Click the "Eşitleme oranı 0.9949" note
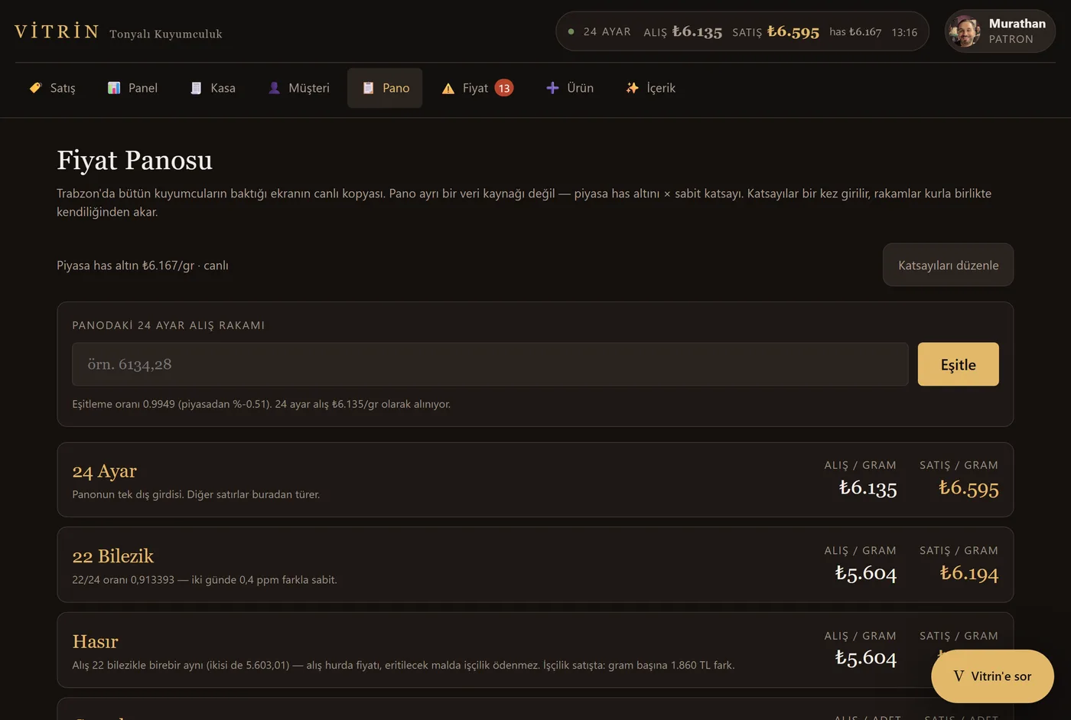 click(261, 404)
